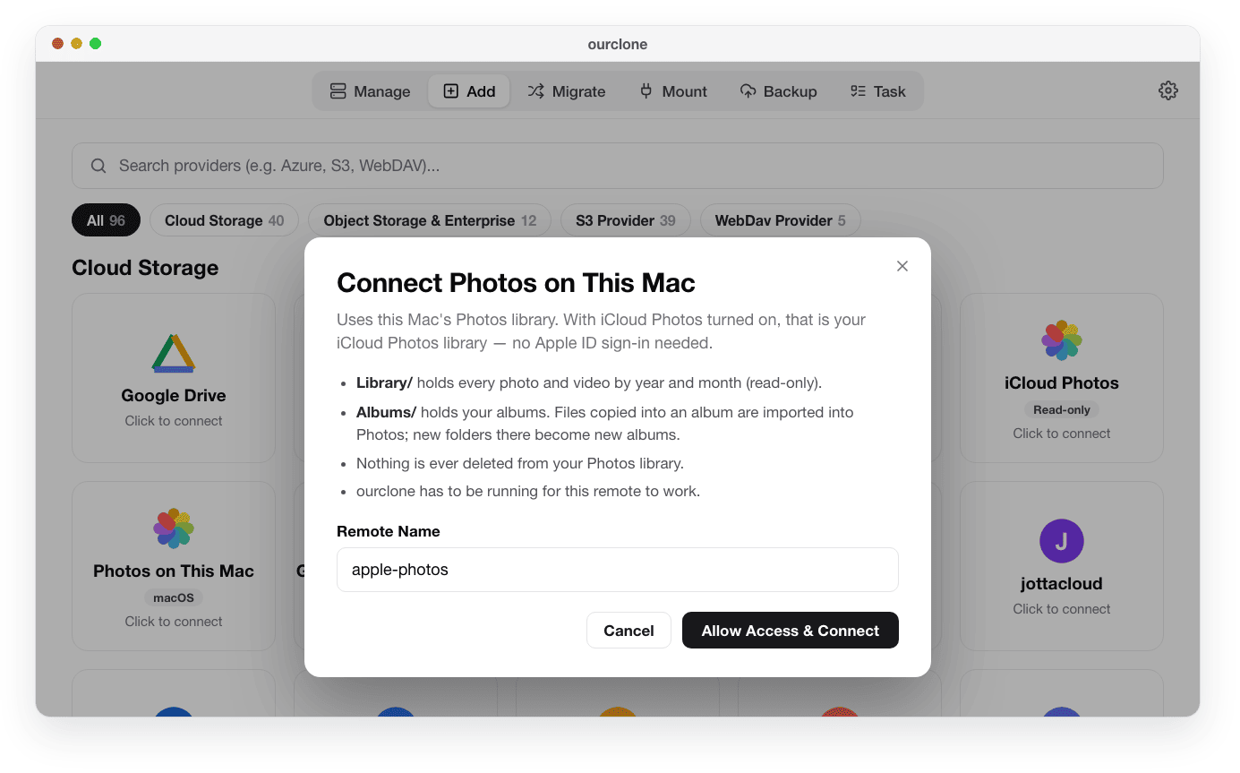Go to the Mount tab
Screen dimensions: 1240x773
pyautogui.click(x=673, y=91)
